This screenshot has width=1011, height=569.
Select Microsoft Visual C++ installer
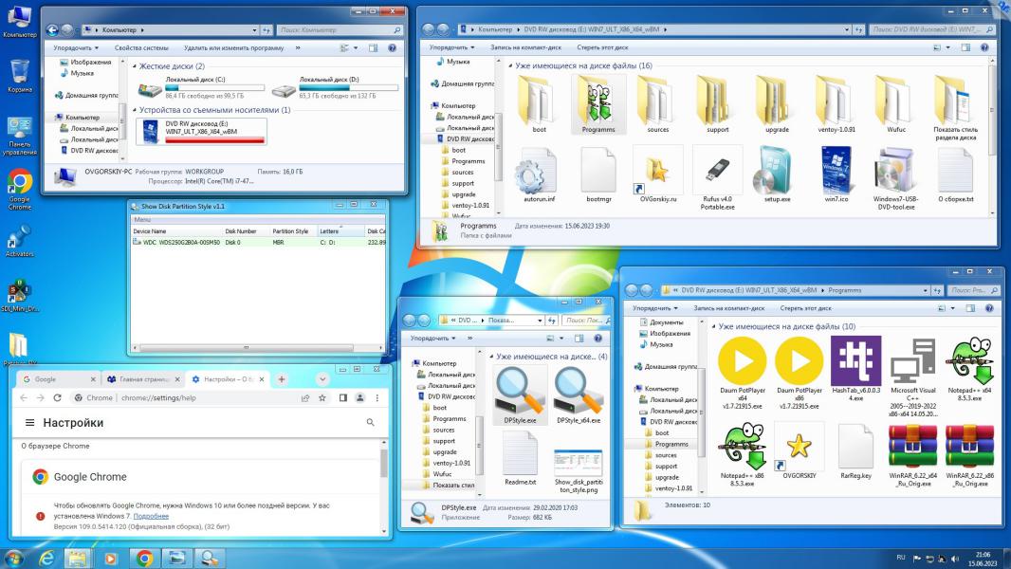pos(913,377)
